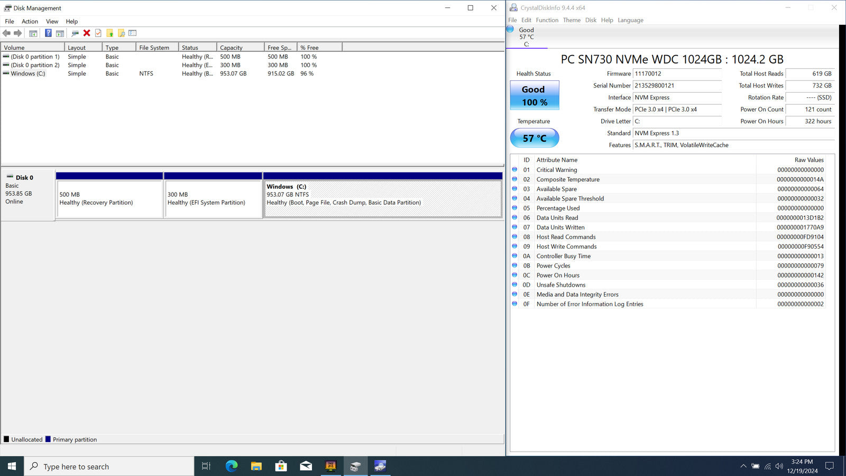Click the Disk 0 Basic disk label
Screen dimensions: 846x476
coord(28,194)
